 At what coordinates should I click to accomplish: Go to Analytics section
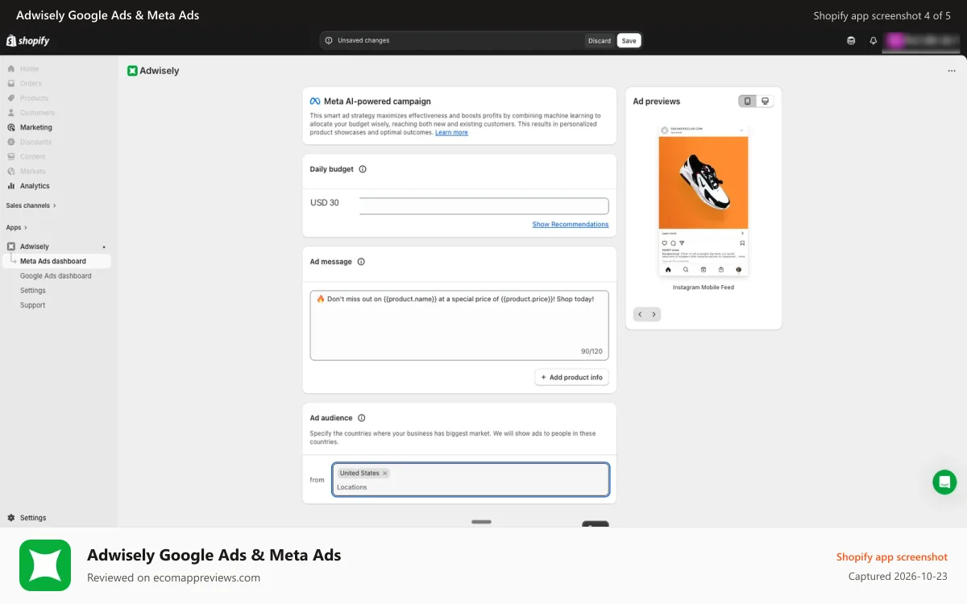coord(35,186)
